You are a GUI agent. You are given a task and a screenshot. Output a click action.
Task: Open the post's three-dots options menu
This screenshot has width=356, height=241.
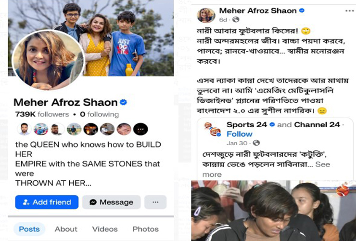point(349,11)
